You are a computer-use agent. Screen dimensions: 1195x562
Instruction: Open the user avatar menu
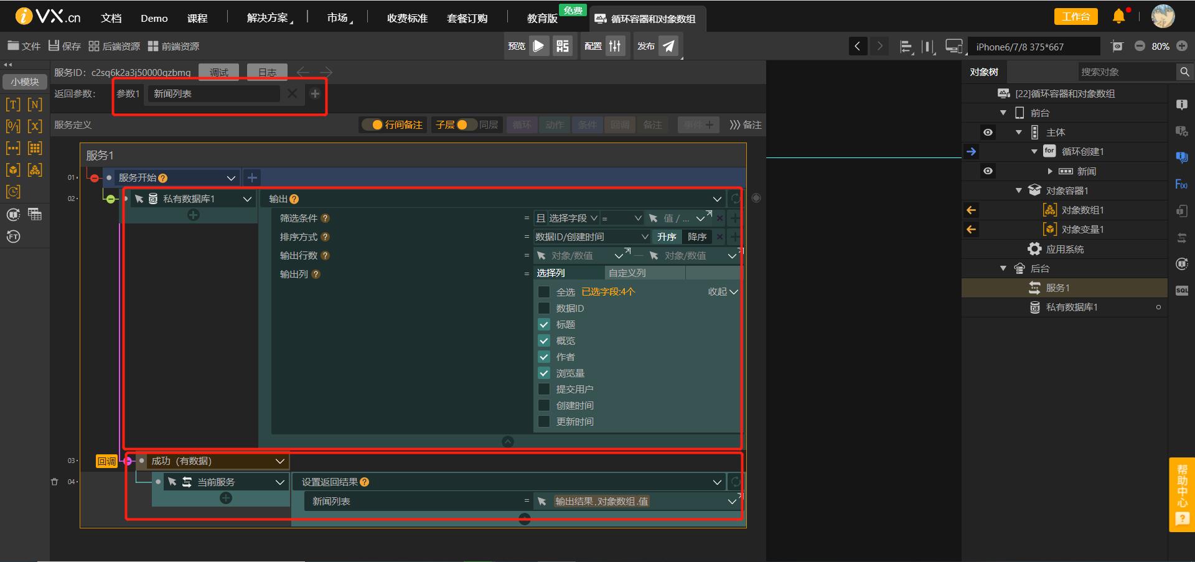[1163, 16]
